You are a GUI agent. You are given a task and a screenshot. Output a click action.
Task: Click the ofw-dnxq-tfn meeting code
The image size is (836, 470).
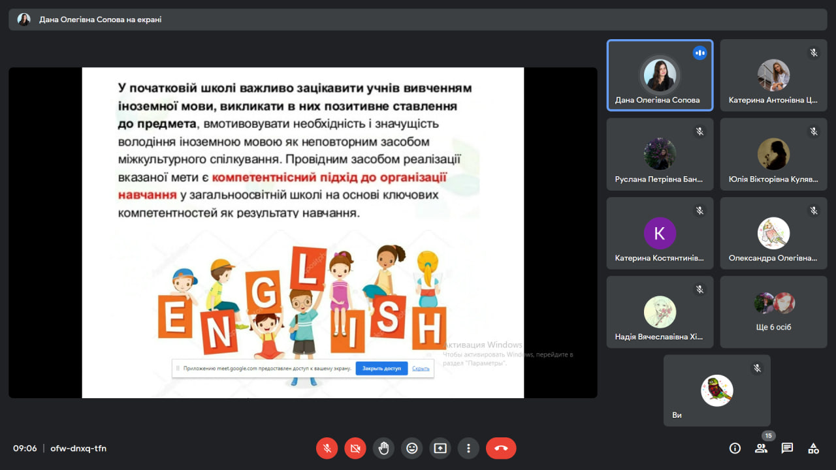coord(78,448)
